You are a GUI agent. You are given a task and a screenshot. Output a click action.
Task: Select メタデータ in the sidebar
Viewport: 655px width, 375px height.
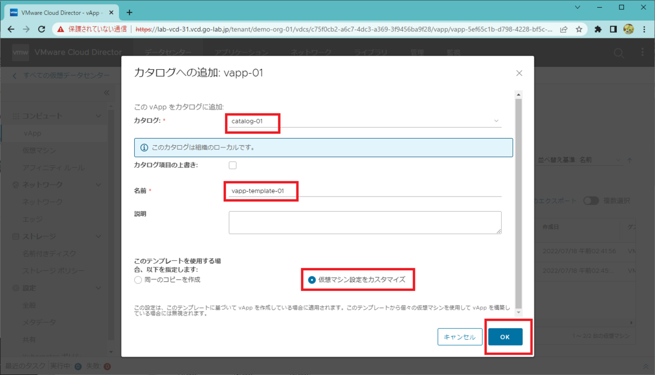coord(39,323)
